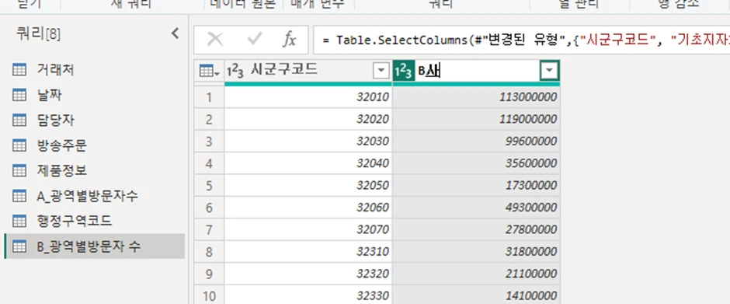Select cell with value 17300000
The height and width of the screenshot is (304, 730).
point(476,186)
